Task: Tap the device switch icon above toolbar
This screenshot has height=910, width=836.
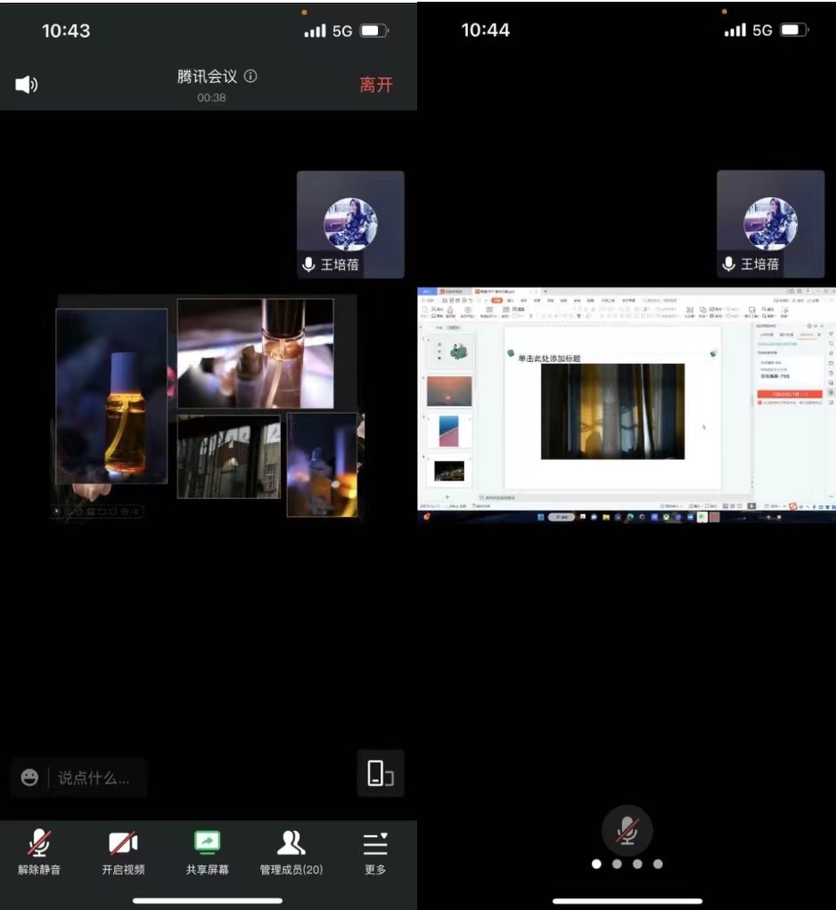Action: pyautogui.click(x=380, y=773)
